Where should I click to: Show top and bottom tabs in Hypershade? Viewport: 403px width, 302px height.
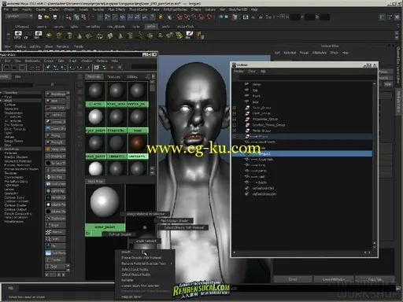(22, 68)
